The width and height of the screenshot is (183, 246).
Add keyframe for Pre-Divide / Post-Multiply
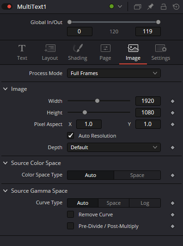(172, 227)
